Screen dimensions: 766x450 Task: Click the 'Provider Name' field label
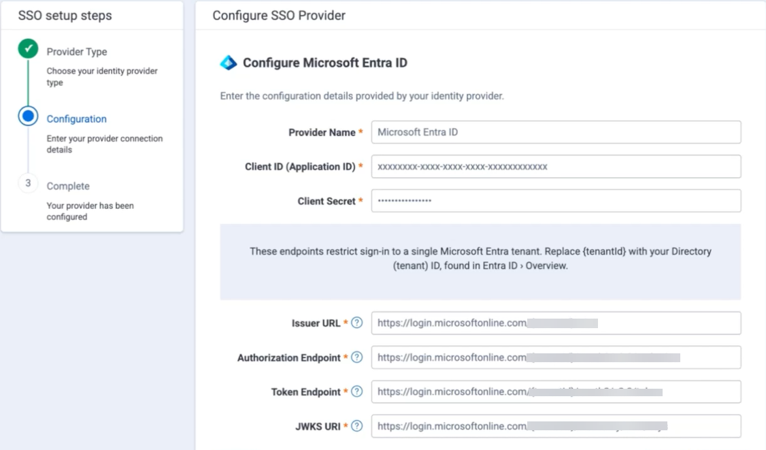tap(322, 133)
